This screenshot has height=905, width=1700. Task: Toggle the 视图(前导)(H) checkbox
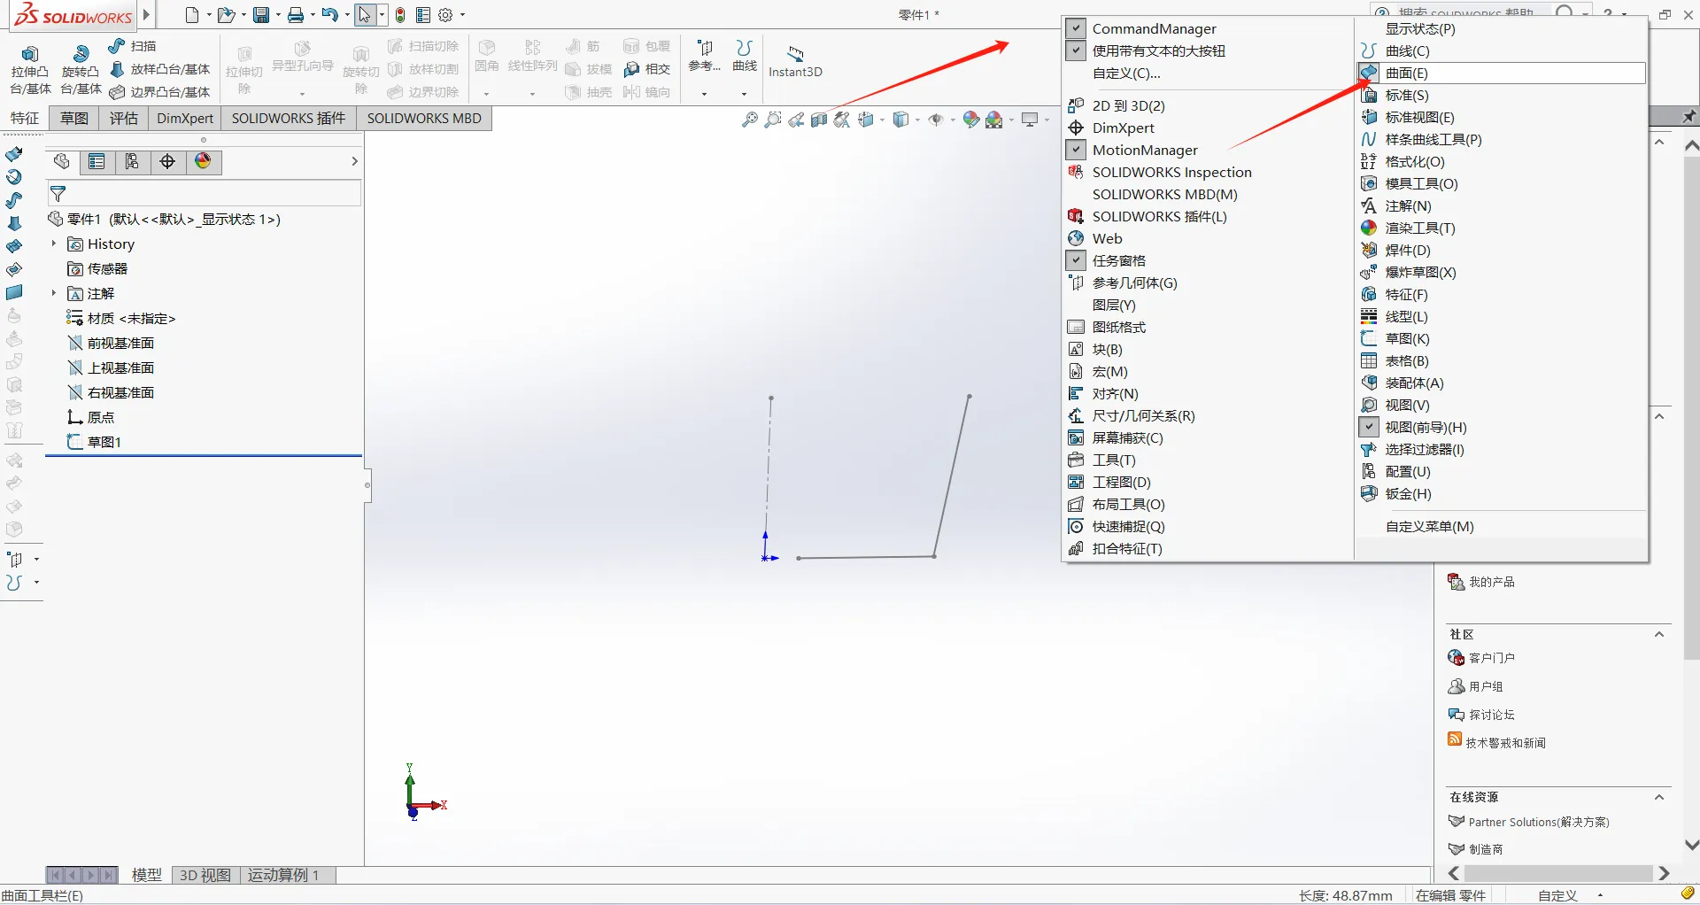1369,427
